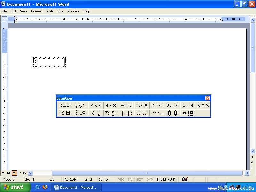Viewport: 256px width, 192px height.
Task: Open the subscript and superscript templates palette
Action: tap(96, 113)
